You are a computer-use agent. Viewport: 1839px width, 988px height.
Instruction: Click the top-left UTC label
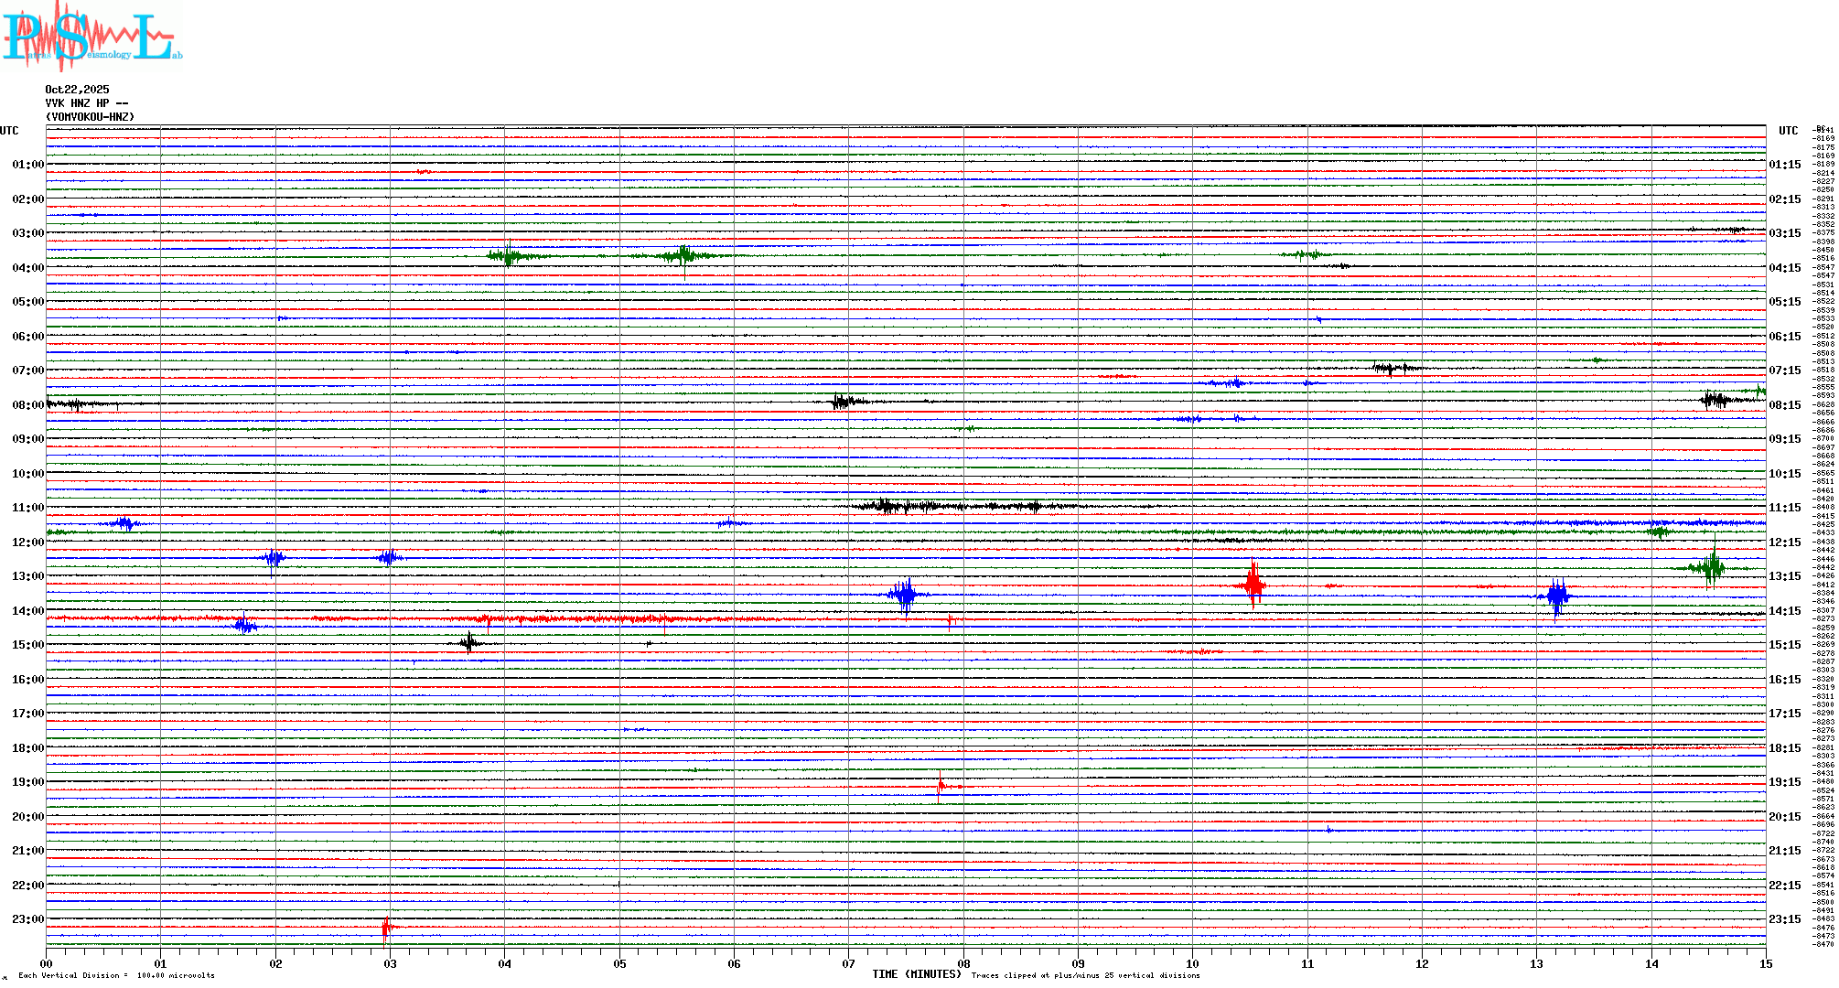9,131
